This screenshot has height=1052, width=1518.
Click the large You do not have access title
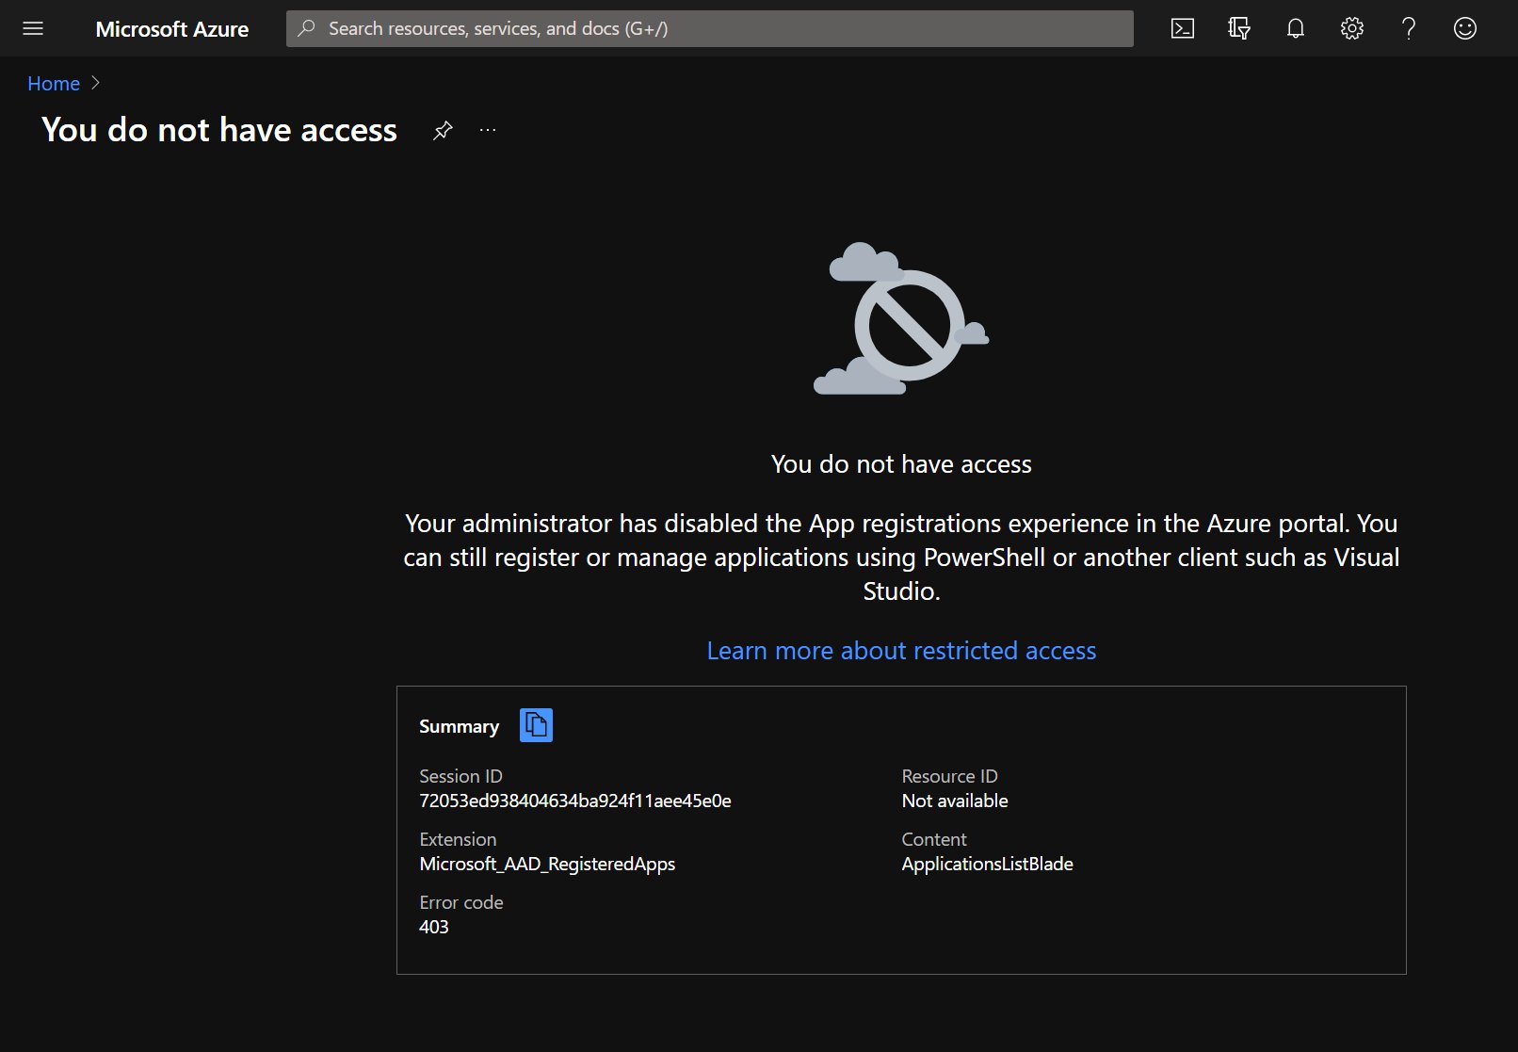coord(219,130)
